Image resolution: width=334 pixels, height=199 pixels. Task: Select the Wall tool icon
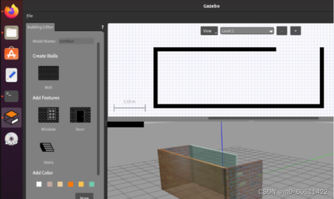[x=48, y=73]
